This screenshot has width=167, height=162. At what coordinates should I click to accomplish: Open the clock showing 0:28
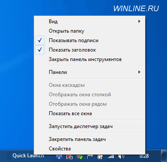point(144,156)
